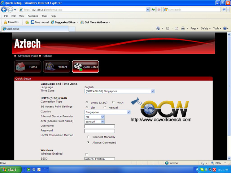Open the Tools command bar menu

(x=217, y=28)
